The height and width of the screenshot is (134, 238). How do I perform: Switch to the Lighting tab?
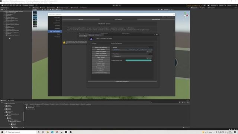(x=202, y=8)
